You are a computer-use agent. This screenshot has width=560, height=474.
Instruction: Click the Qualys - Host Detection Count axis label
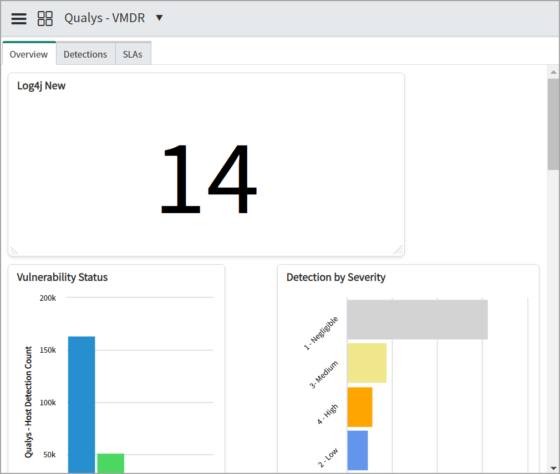28,402
